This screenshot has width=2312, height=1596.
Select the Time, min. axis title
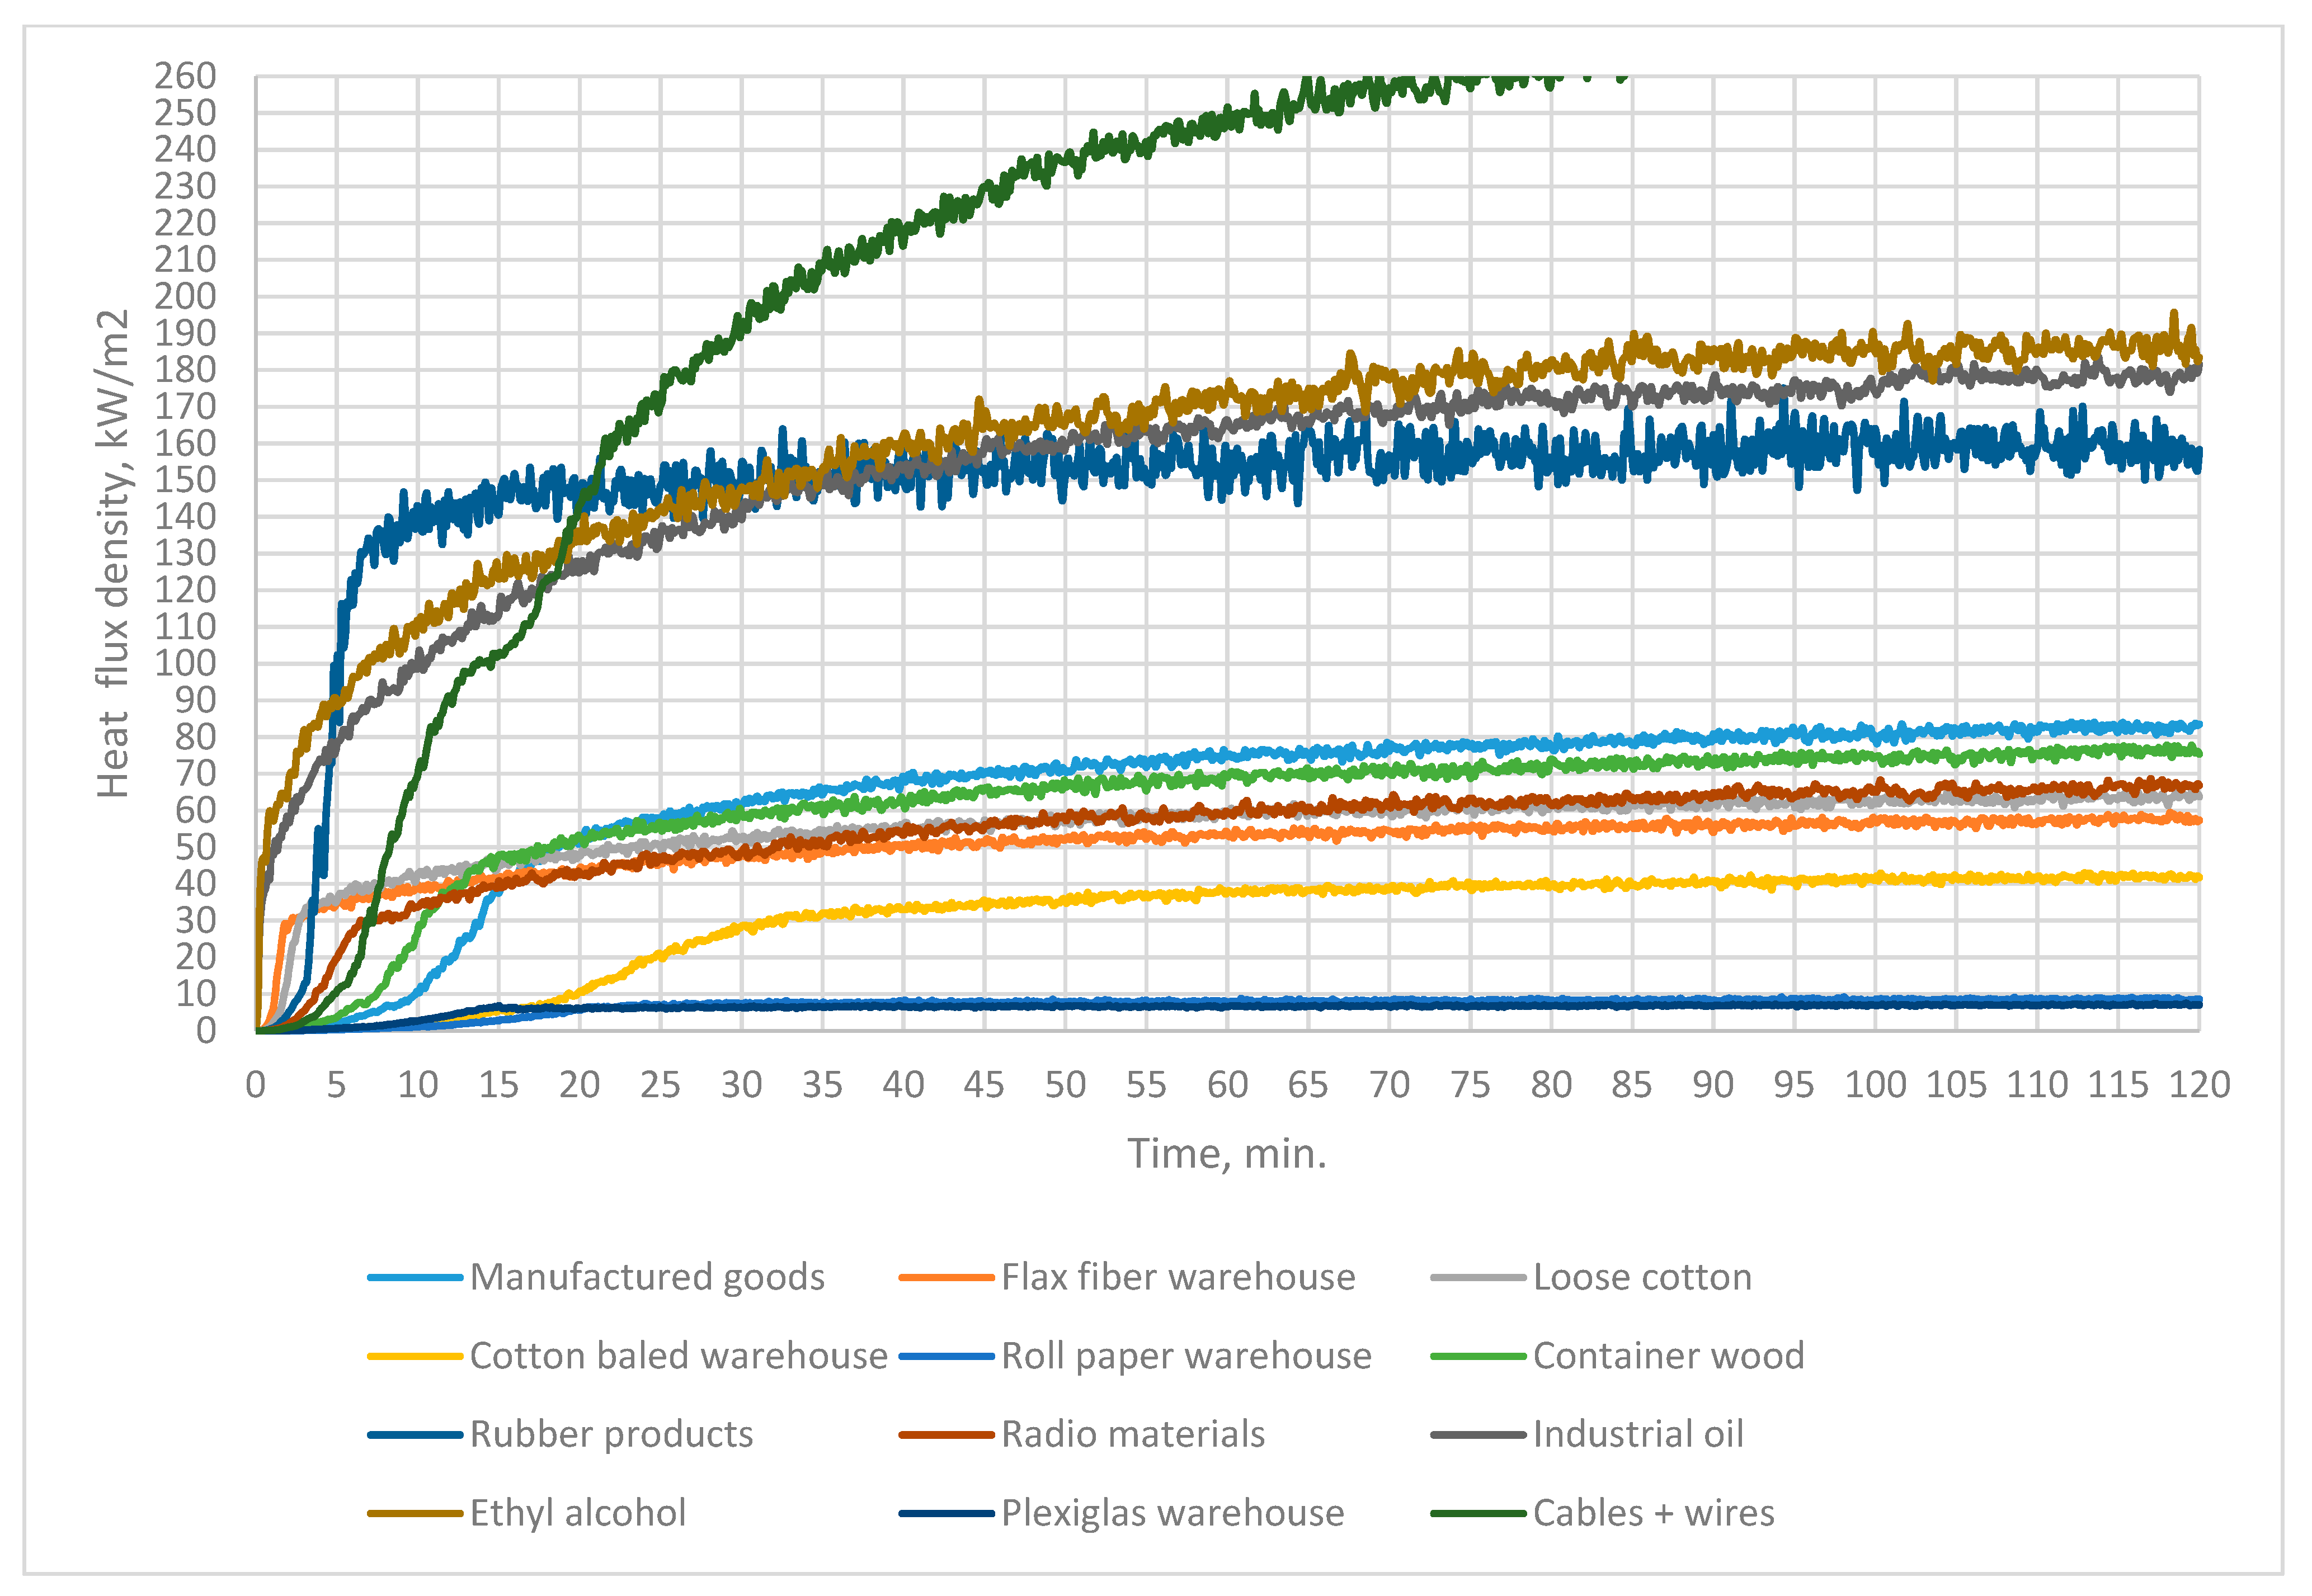pyautogui.click(x=1227, y=1154)
